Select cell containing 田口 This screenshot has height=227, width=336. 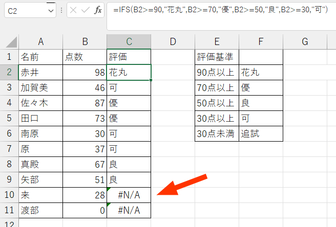coord(40,118)
